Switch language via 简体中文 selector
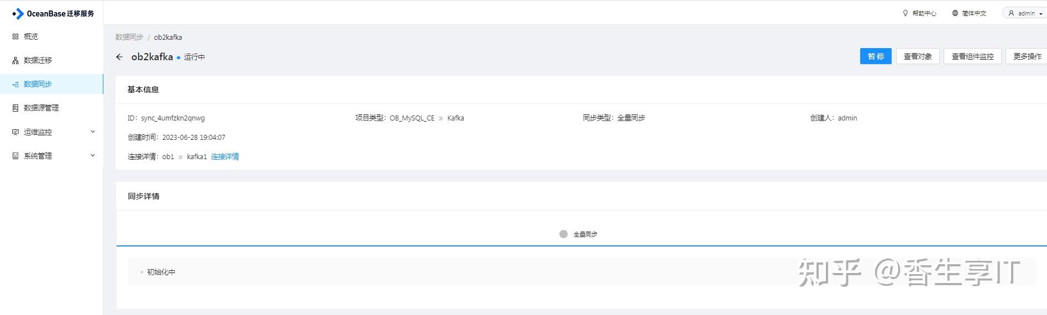Image resolution: width=1047 pixels, height=315 pixels. pyautogui.click(x=969, y=13)
